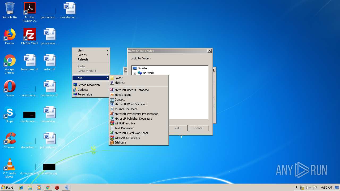Screen dimensions: 340x191
Task: Open the Start menu
Action: [7, 188]
